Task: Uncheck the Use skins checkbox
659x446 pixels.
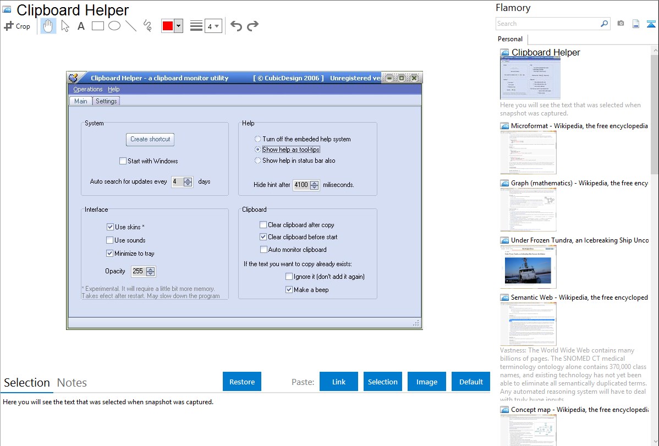Action: click(x=110, y=227)
